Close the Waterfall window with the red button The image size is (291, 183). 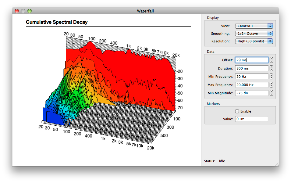click(17, 11)
